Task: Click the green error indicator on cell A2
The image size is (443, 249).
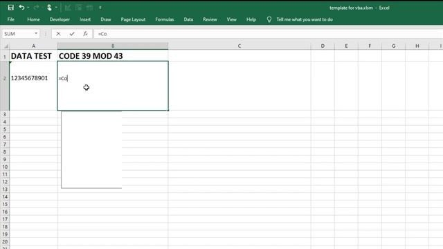Action: pyautogui.click(x=11, y=62)
